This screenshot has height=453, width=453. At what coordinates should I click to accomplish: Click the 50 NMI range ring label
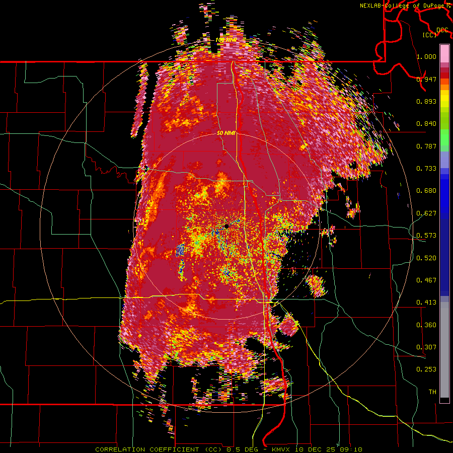(x=226, y=133)
